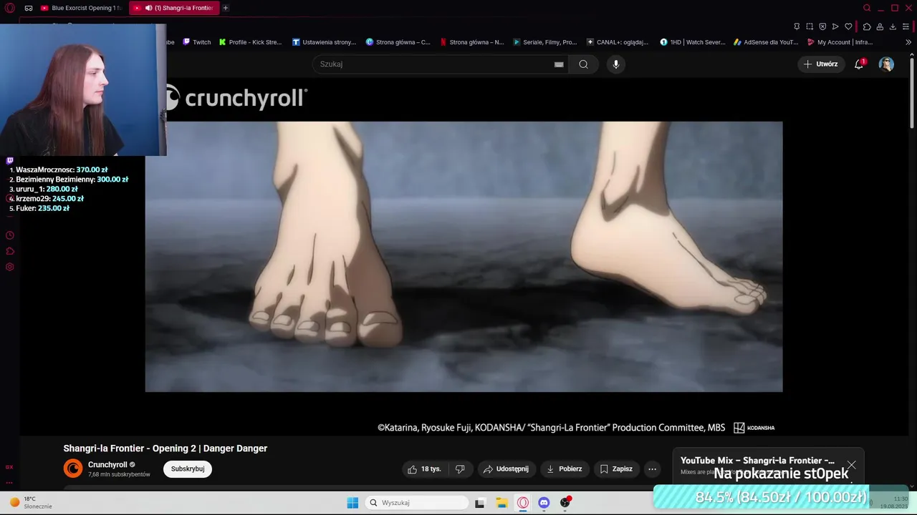Screen dimensions: 917x515
Task: Open more actions three-dot menu
Action: [652, 469]
